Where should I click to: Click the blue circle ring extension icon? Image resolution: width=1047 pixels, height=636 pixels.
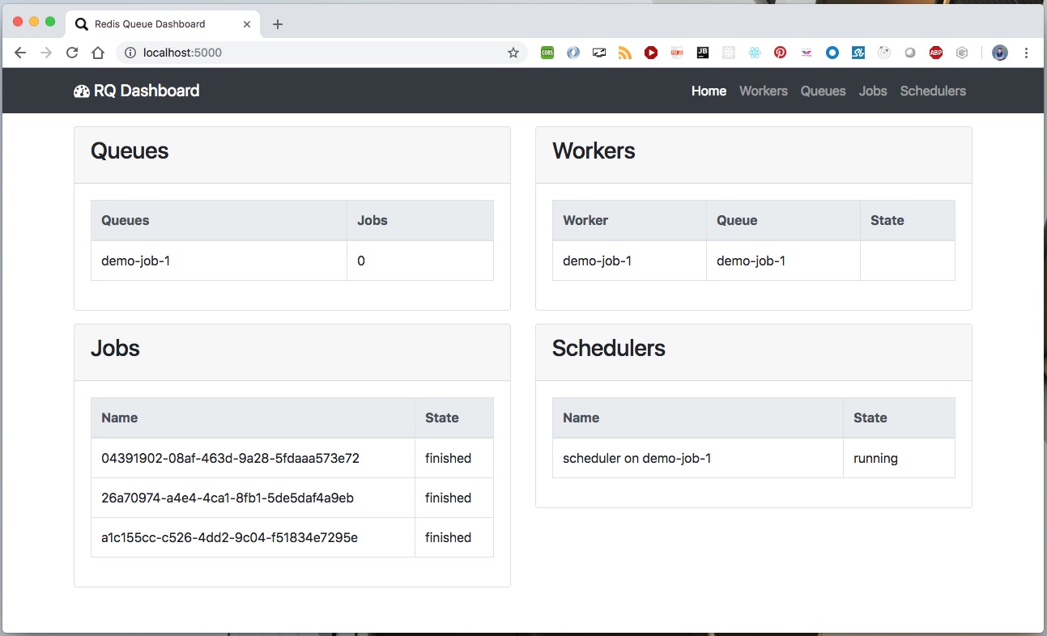(832, 53)
